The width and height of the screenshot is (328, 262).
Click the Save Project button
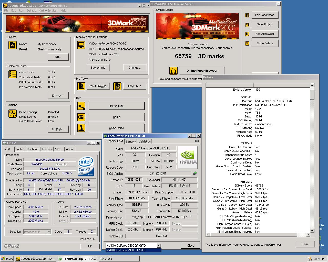pyautogui.click(x=265, y=24)
